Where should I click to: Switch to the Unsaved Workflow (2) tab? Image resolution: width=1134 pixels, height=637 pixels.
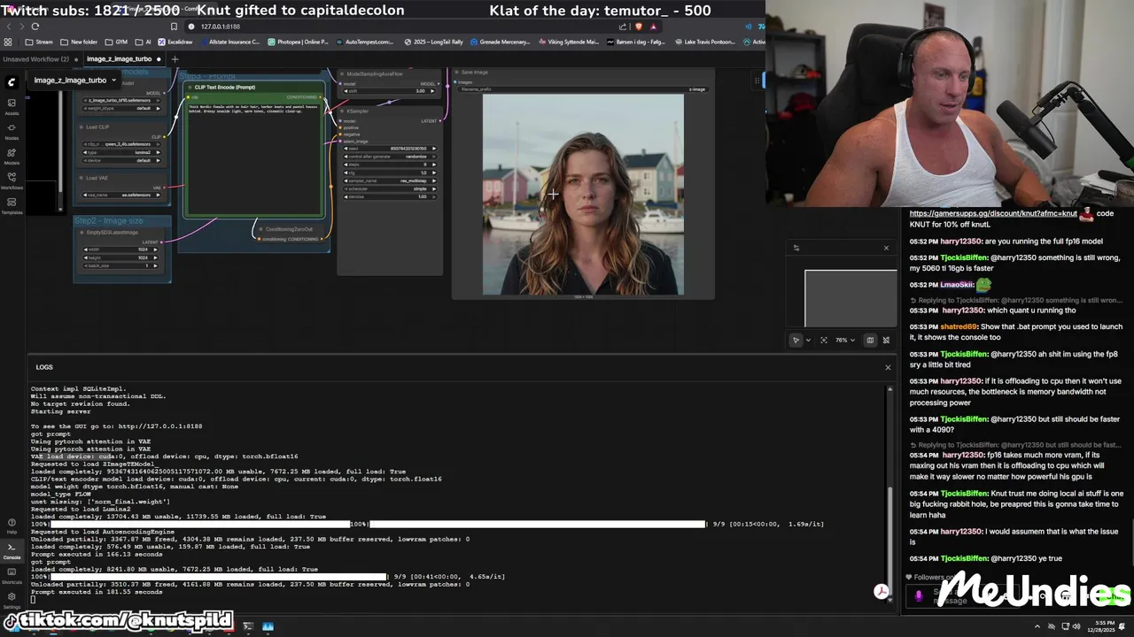(x=36, y=59)
